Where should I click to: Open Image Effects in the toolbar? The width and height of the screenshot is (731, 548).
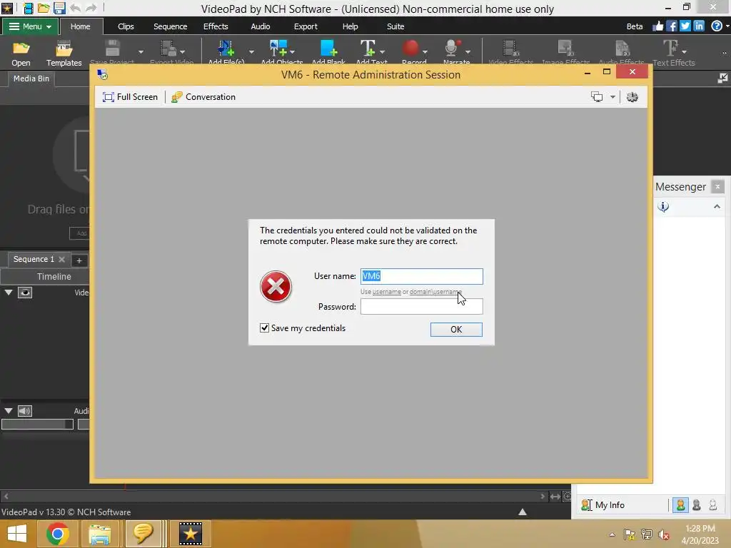[565, 53]
